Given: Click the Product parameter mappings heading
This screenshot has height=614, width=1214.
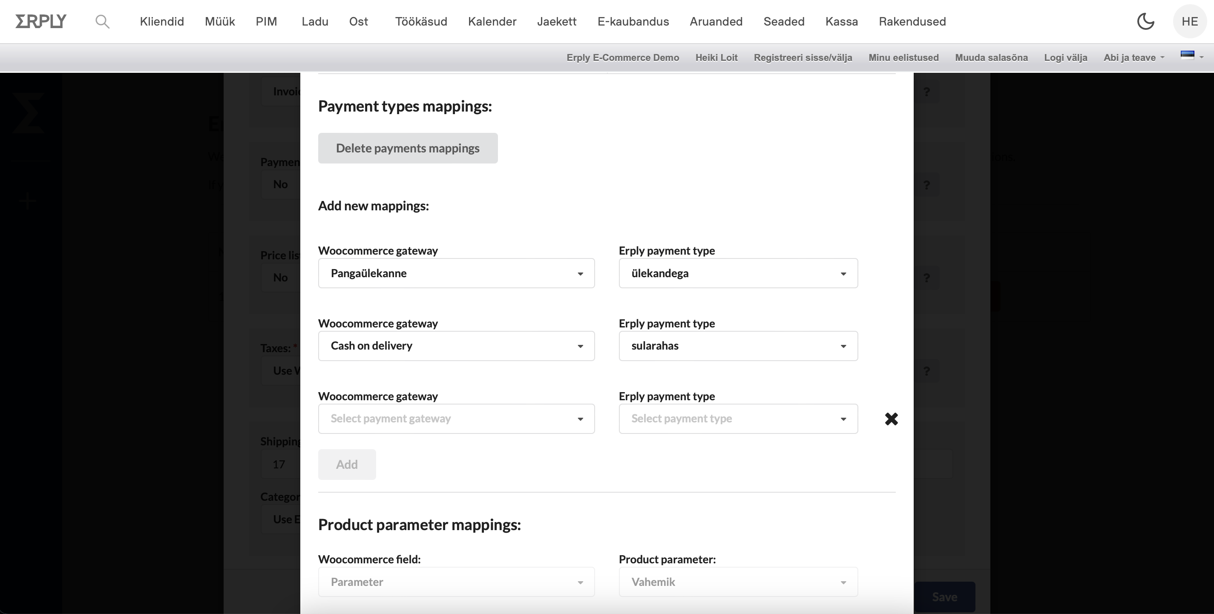Looking at the screenshot, I should point(420,525).
